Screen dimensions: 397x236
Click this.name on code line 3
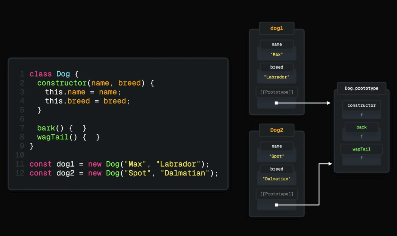click(65, 92)
